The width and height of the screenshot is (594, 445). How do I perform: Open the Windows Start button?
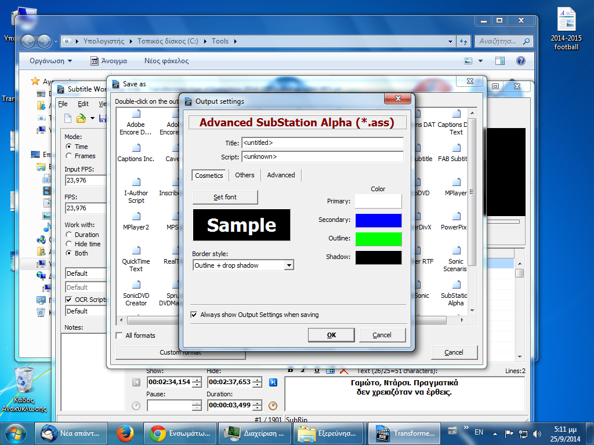(x=15, y=433)
